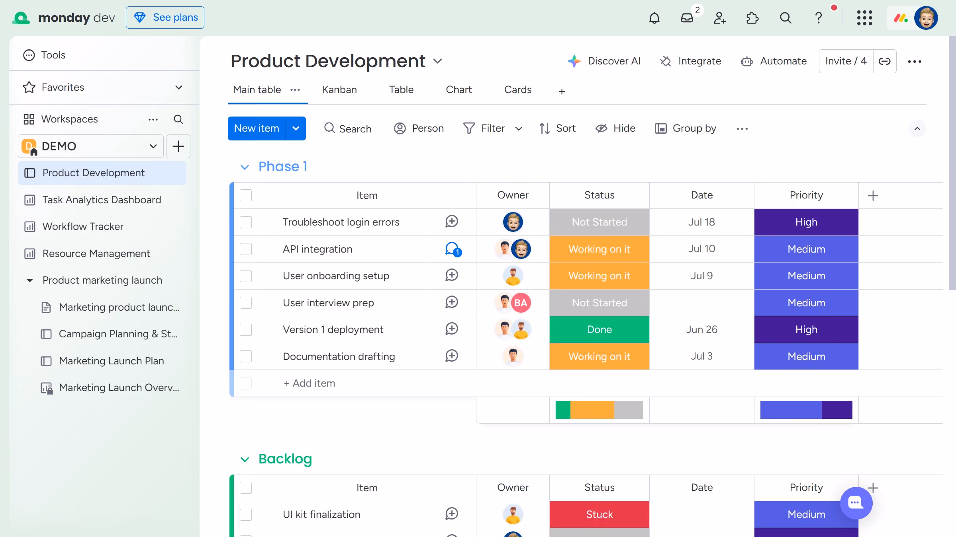The height and width of the screenshot is (537, 956).
Task: Switch to Table view tab
Action: 401,90
